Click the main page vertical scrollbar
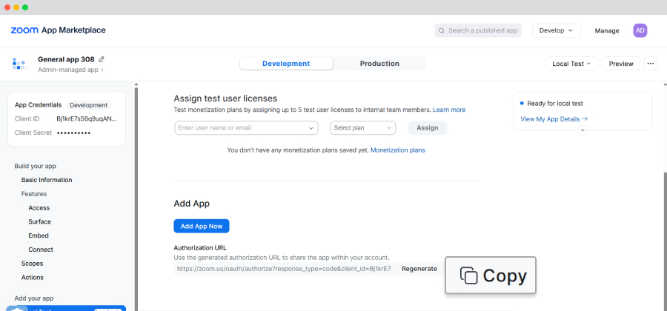This screenshot has height=311, width=667. pos(665,241)
